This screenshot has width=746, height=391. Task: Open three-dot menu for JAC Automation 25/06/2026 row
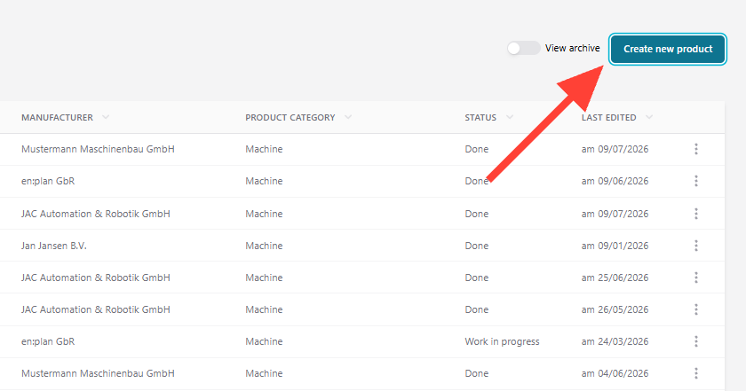[696, 278]
